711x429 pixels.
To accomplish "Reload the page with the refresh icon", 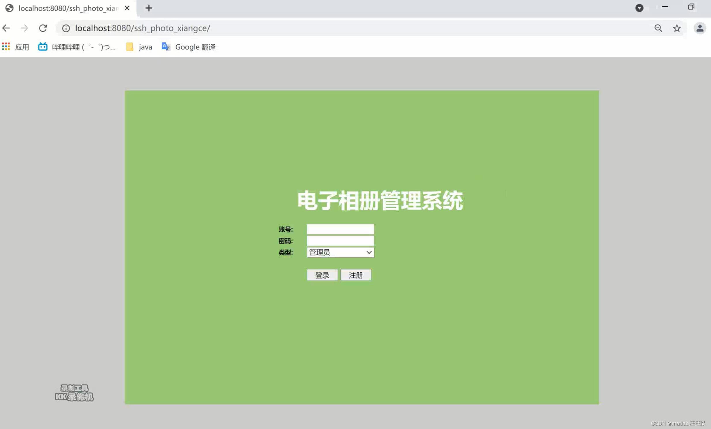I will [x=43, y=28].
